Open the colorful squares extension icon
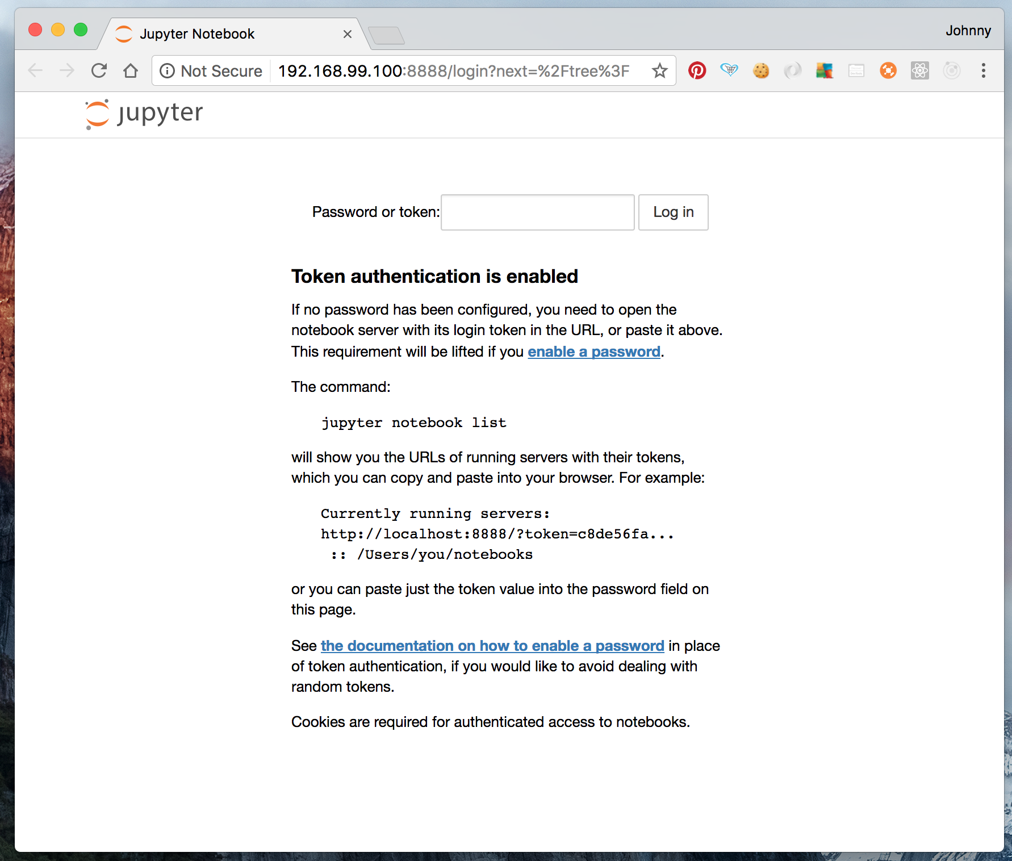The width and height of the screenshot is (1012, 861). (825, 70)
